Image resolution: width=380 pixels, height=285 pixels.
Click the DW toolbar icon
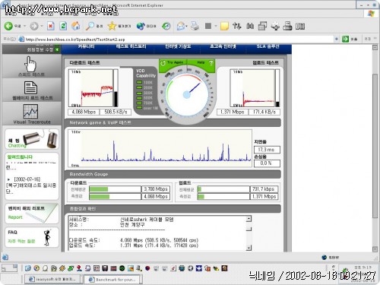click(300, 26)
